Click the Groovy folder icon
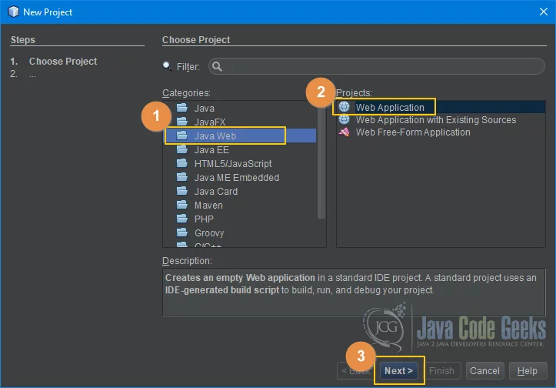The width and height of the screenshot is (556, 388). [x=182, y=232]
